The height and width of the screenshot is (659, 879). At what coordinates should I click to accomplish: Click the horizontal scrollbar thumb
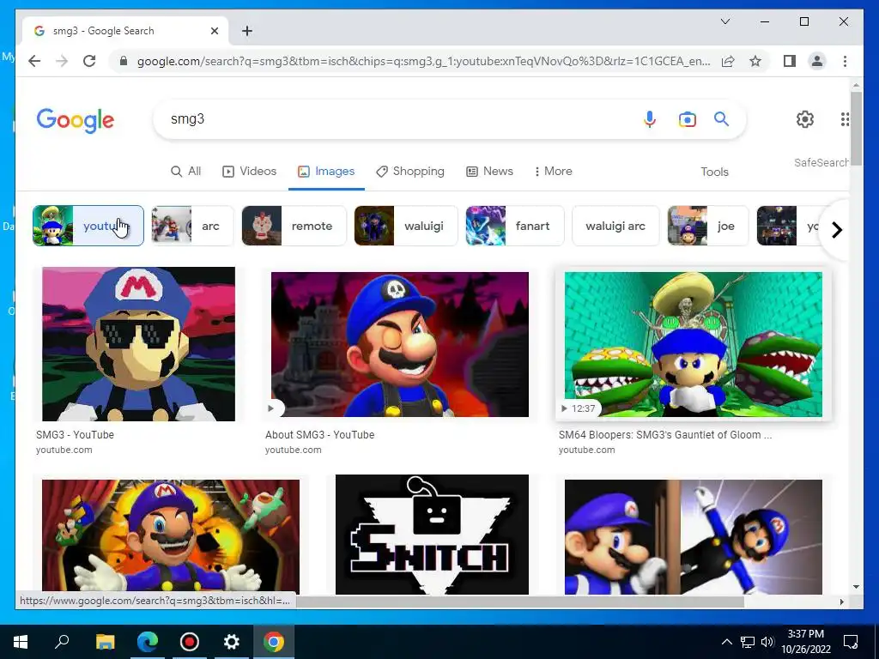pos(519,602)
